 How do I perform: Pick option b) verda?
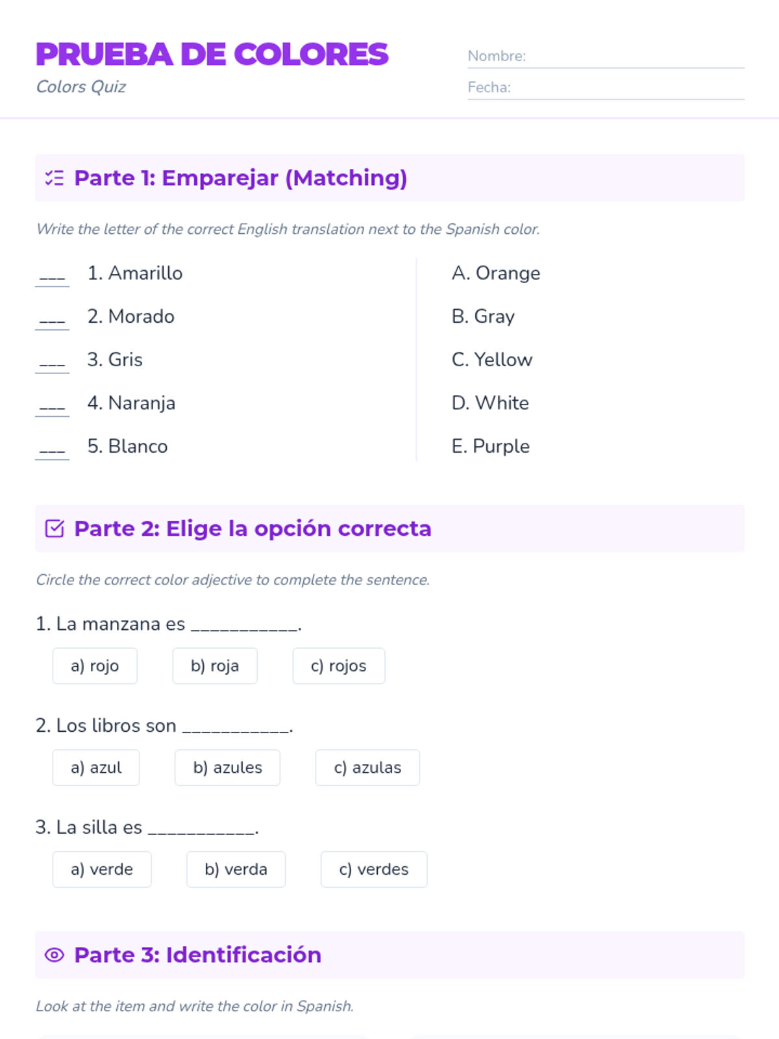(x=236, y=870)
